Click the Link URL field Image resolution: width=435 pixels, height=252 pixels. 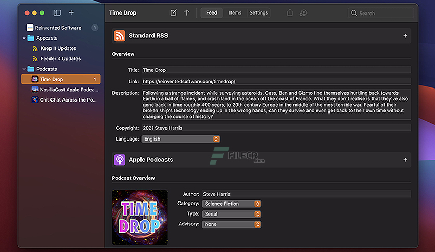tap(276, 81)
